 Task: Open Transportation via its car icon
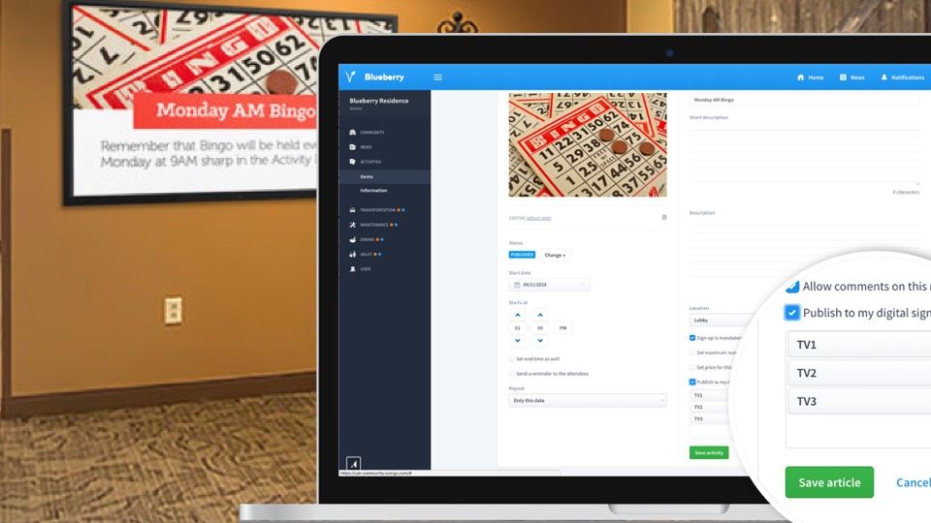coord(353,210)
